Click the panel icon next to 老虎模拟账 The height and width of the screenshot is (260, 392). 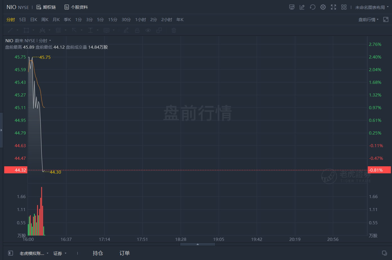pos(10,253)
